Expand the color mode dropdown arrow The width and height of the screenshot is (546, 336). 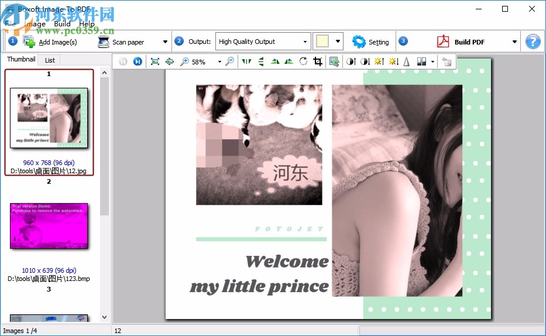432,62
